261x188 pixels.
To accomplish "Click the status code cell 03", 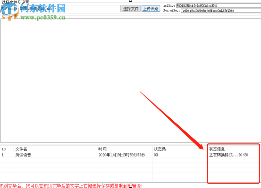I will pyautogui.click(x=156, y=155).
